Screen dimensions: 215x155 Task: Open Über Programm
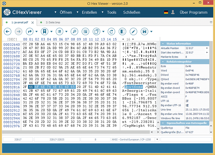[x=194, y=12]
